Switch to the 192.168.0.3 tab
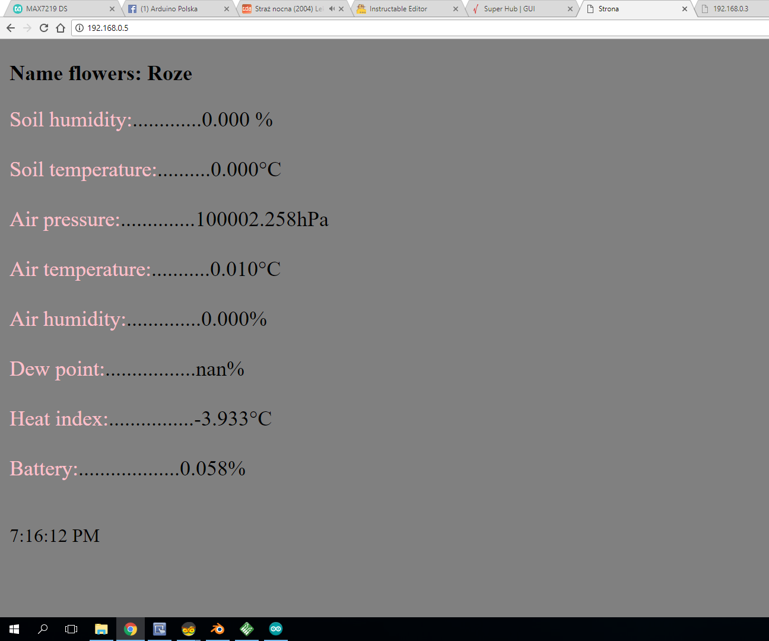Viewport: 769px width, 641px height. (732, 9)
